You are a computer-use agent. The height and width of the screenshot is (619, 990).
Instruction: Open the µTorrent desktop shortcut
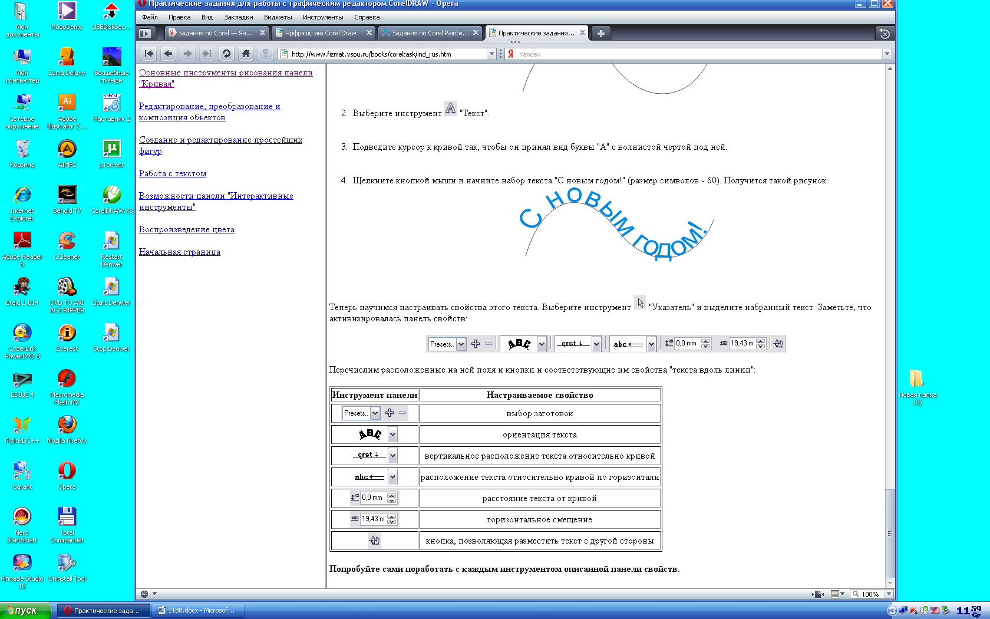pos(111,153)
